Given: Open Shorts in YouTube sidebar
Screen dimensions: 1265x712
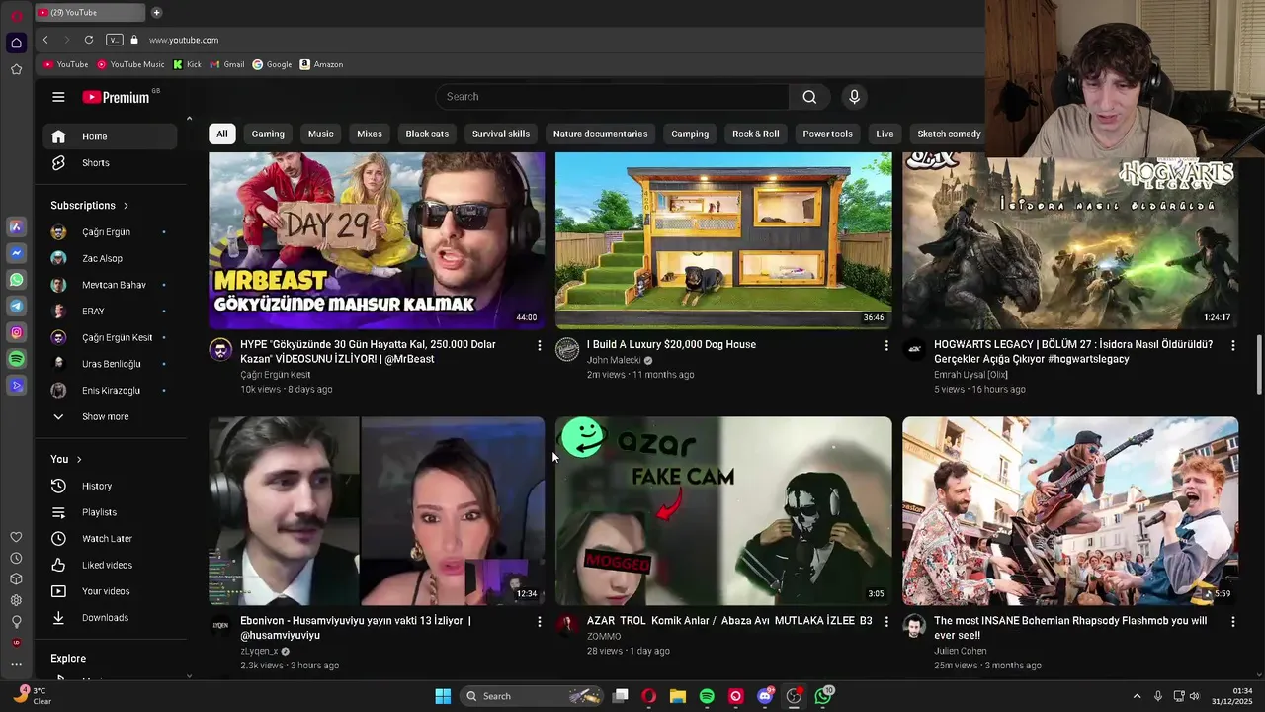Looking at the screenshot, I should [x=111, y=162].
